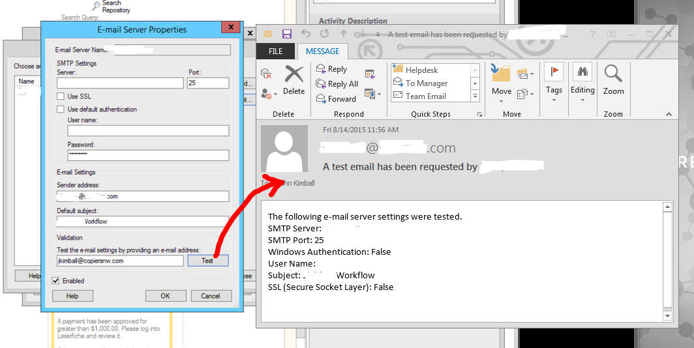
Task: Click the Test button for email validation
Action: tap(207, 261)
